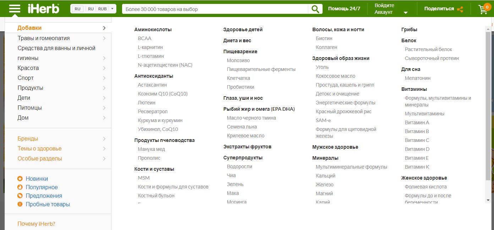Expand the Бренды submenu chevron

(x=104, y=139)
